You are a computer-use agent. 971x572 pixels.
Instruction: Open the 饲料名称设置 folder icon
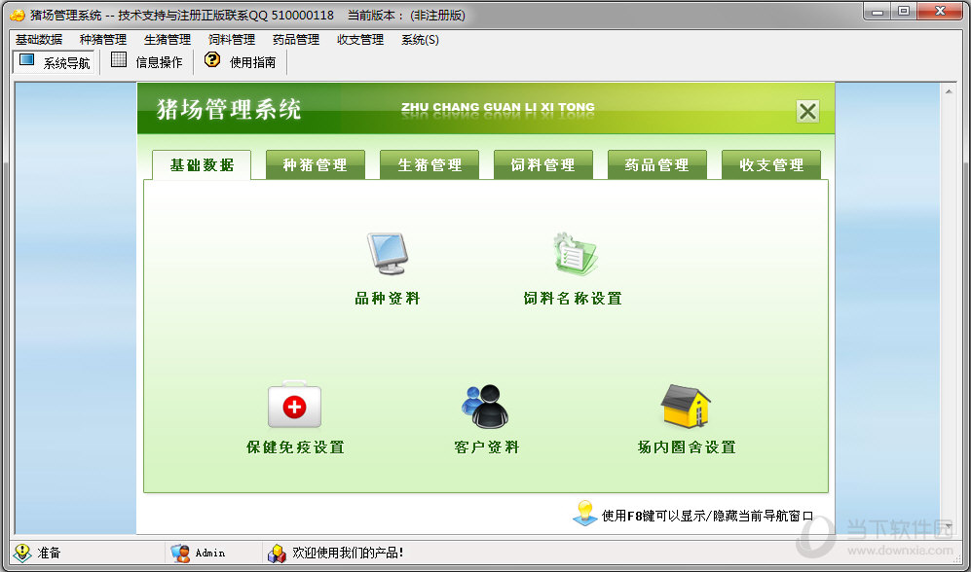(x=576, y=254)
